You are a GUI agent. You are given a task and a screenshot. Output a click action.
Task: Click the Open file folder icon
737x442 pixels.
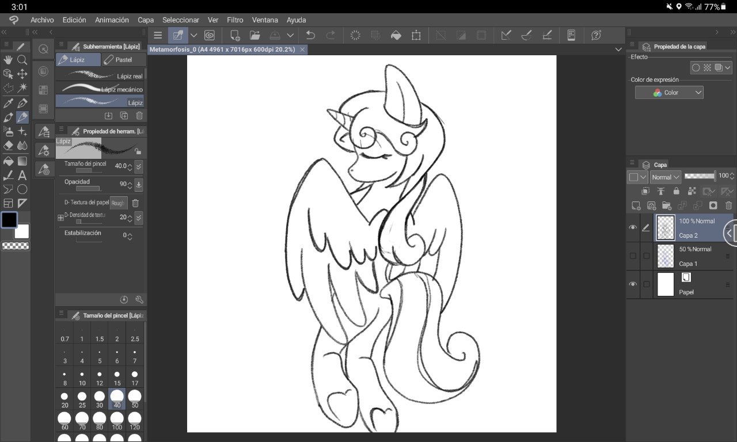pyautogui.click(x=255, y=35)
